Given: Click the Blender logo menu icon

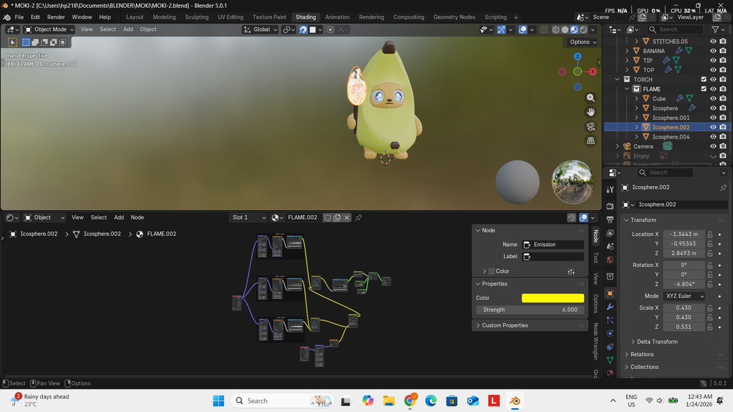Looking at the screenshot, I should 5,17.
